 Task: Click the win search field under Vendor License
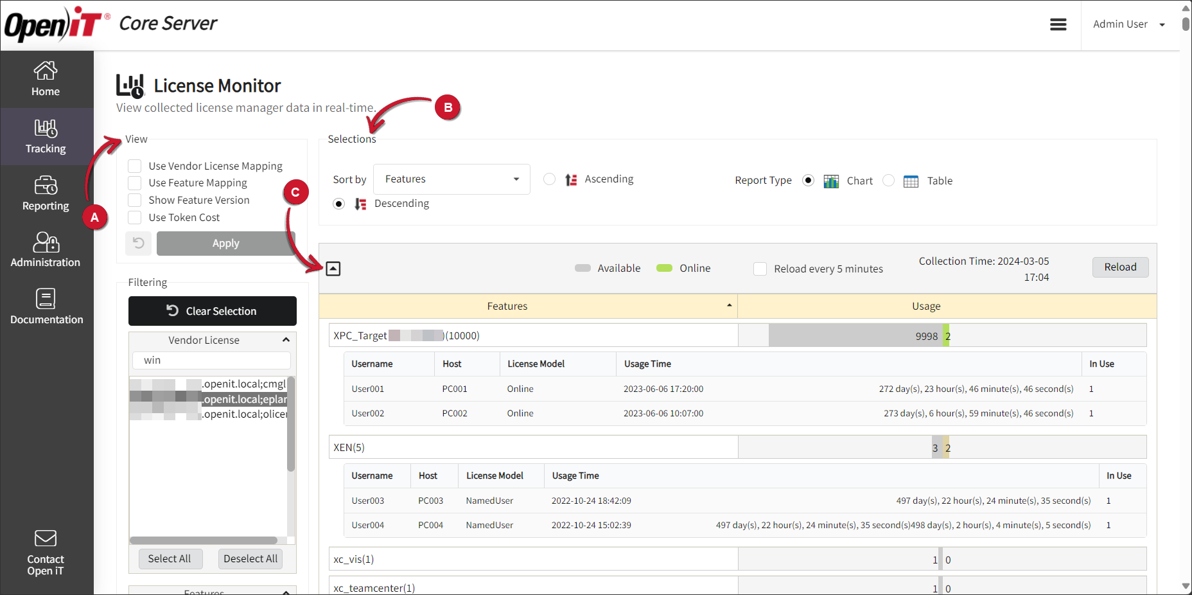(x=211, y=360)
